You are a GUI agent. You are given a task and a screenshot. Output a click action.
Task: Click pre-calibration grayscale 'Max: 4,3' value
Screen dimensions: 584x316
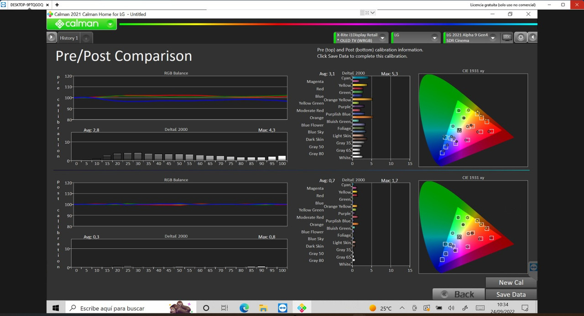click(x=266, y=130)
